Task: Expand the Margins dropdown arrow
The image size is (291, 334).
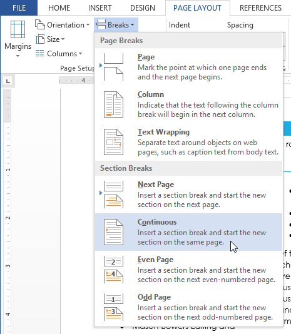Action: (18, 56)
